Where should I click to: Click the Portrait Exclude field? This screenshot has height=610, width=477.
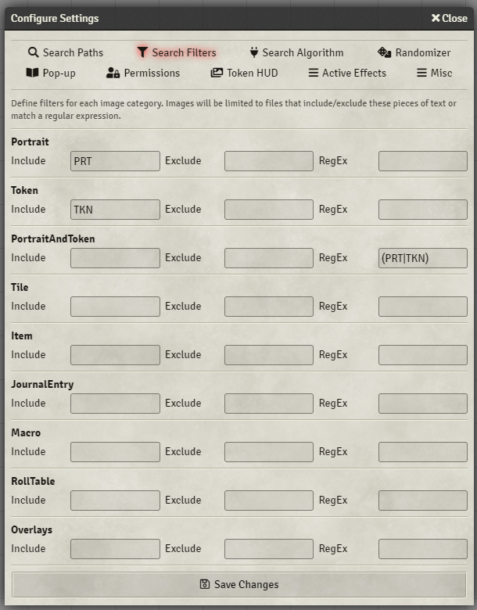(269, 161)
